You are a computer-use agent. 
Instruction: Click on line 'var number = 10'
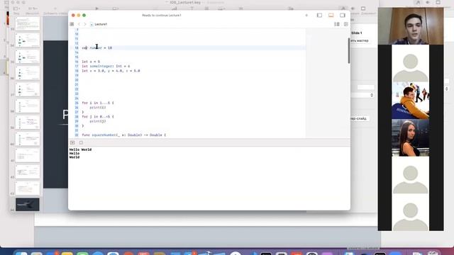coord(97,47)
